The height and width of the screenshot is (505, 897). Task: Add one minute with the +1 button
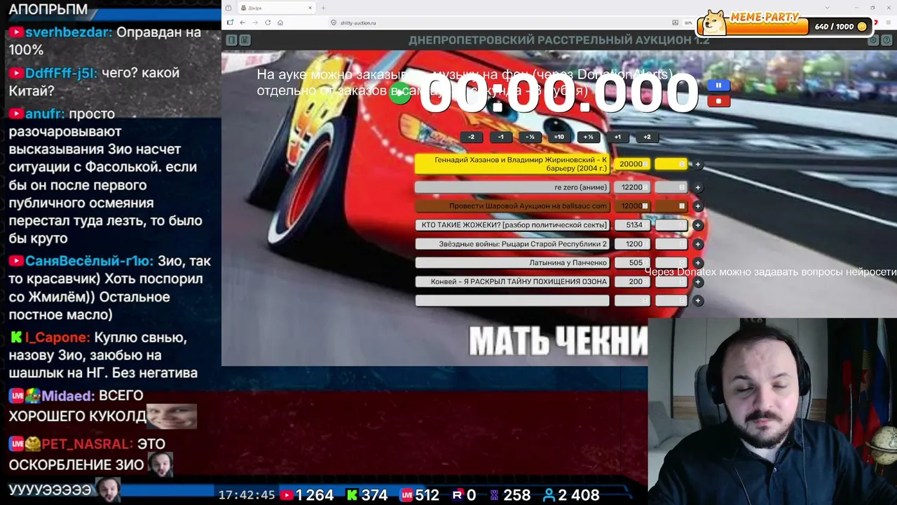pyautogui.click(x=617, y=137)
